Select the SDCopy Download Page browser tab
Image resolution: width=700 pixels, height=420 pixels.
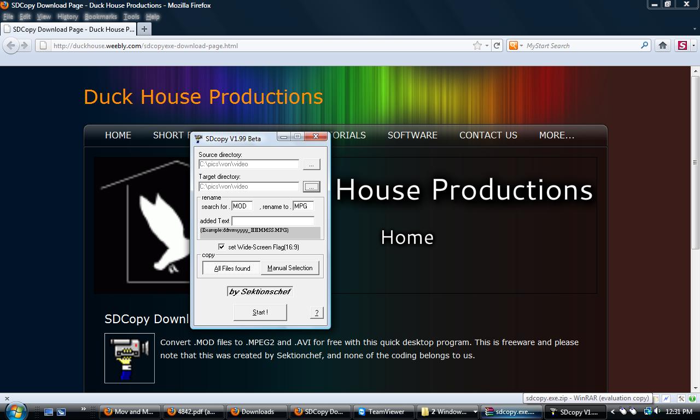[69, 29]
